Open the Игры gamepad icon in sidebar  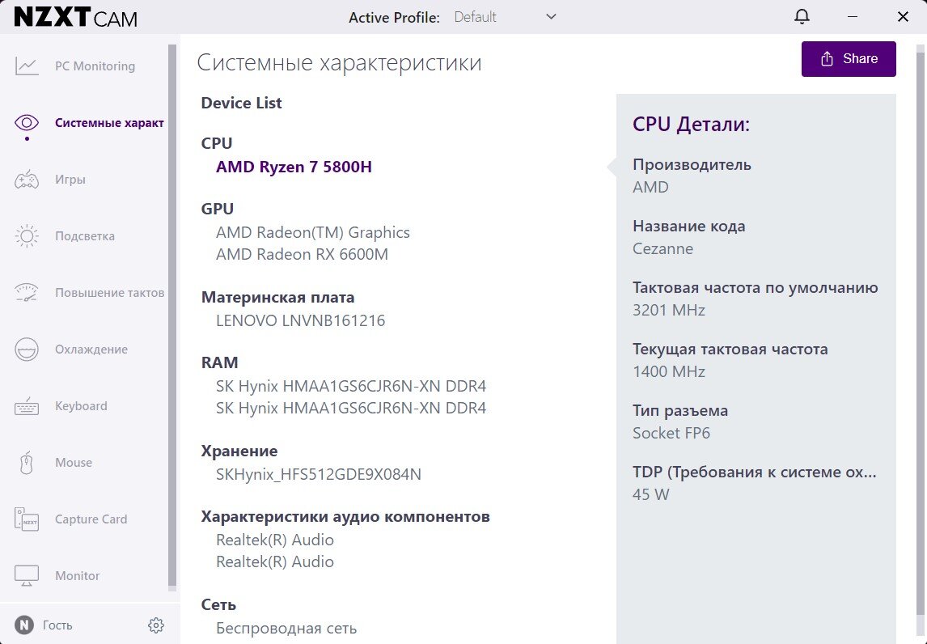(x=27, y=179)
